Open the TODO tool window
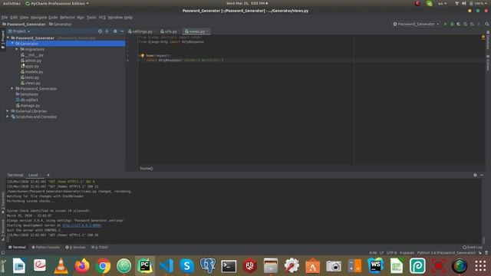This screenshot has height=276, width=491. pyautogui.click(x=100, y=247)
